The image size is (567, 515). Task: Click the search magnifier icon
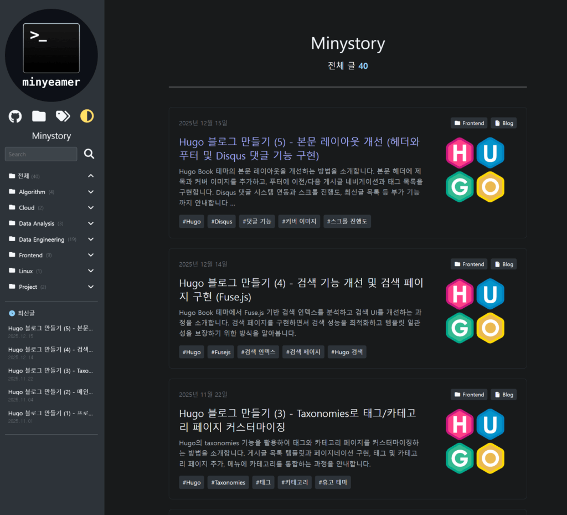(x=89, y=154)
